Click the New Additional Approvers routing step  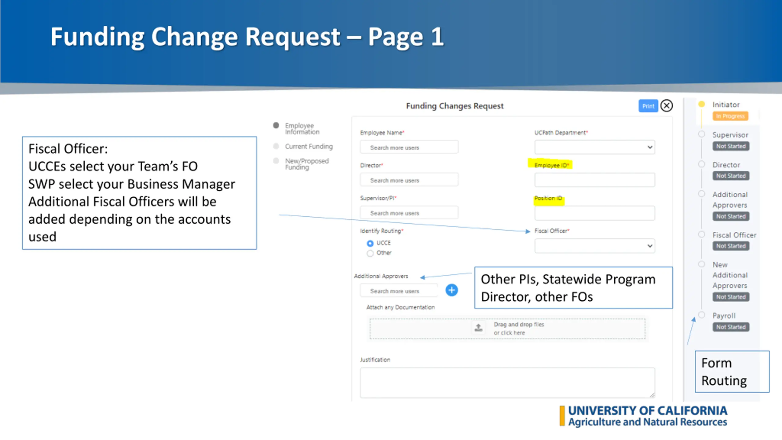(x=730, y=275)
